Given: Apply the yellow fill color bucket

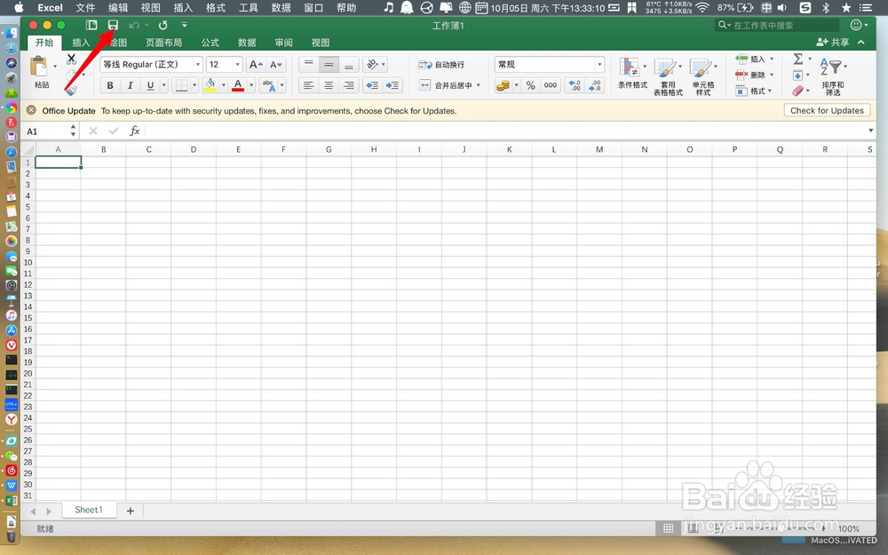Looking at the screenshot, I should [x=210, y=85].
